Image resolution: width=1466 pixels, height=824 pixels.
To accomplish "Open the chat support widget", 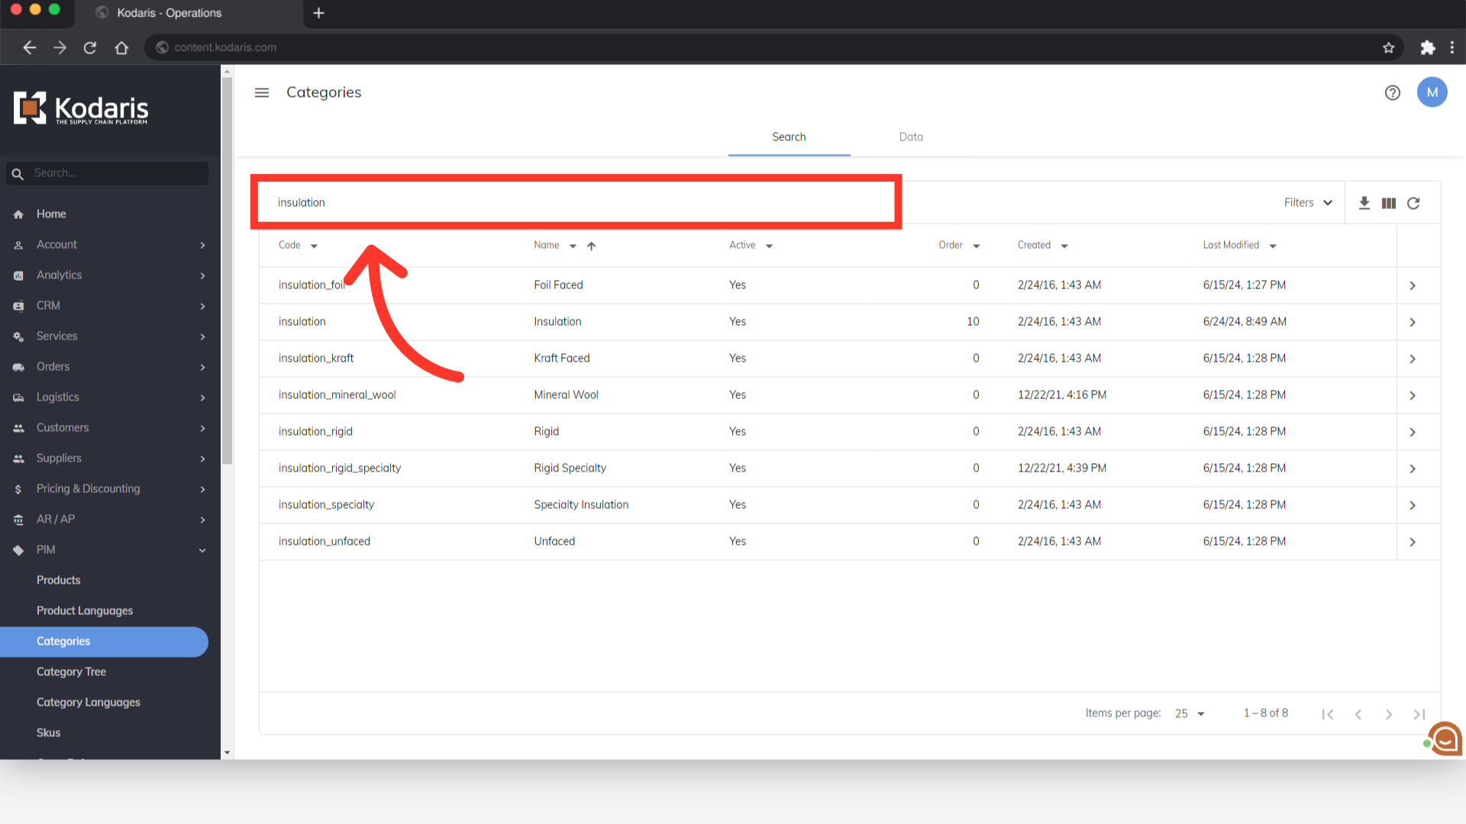I will [x=1445, y=738].
